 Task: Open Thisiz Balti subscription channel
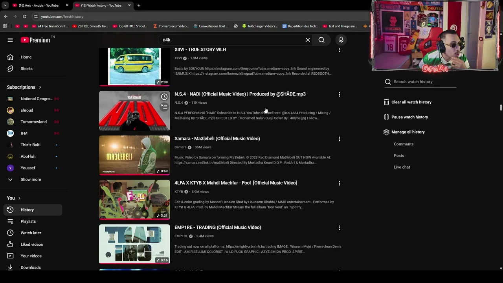33,145
